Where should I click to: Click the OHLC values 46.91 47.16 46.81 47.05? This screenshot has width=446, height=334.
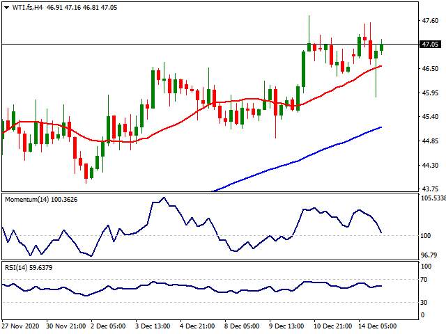pyautogui.click(x=82, y=8)
